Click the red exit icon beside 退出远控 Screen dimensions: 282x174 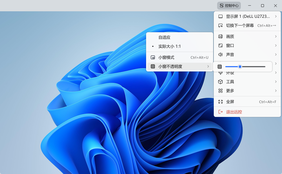[221, 112]
